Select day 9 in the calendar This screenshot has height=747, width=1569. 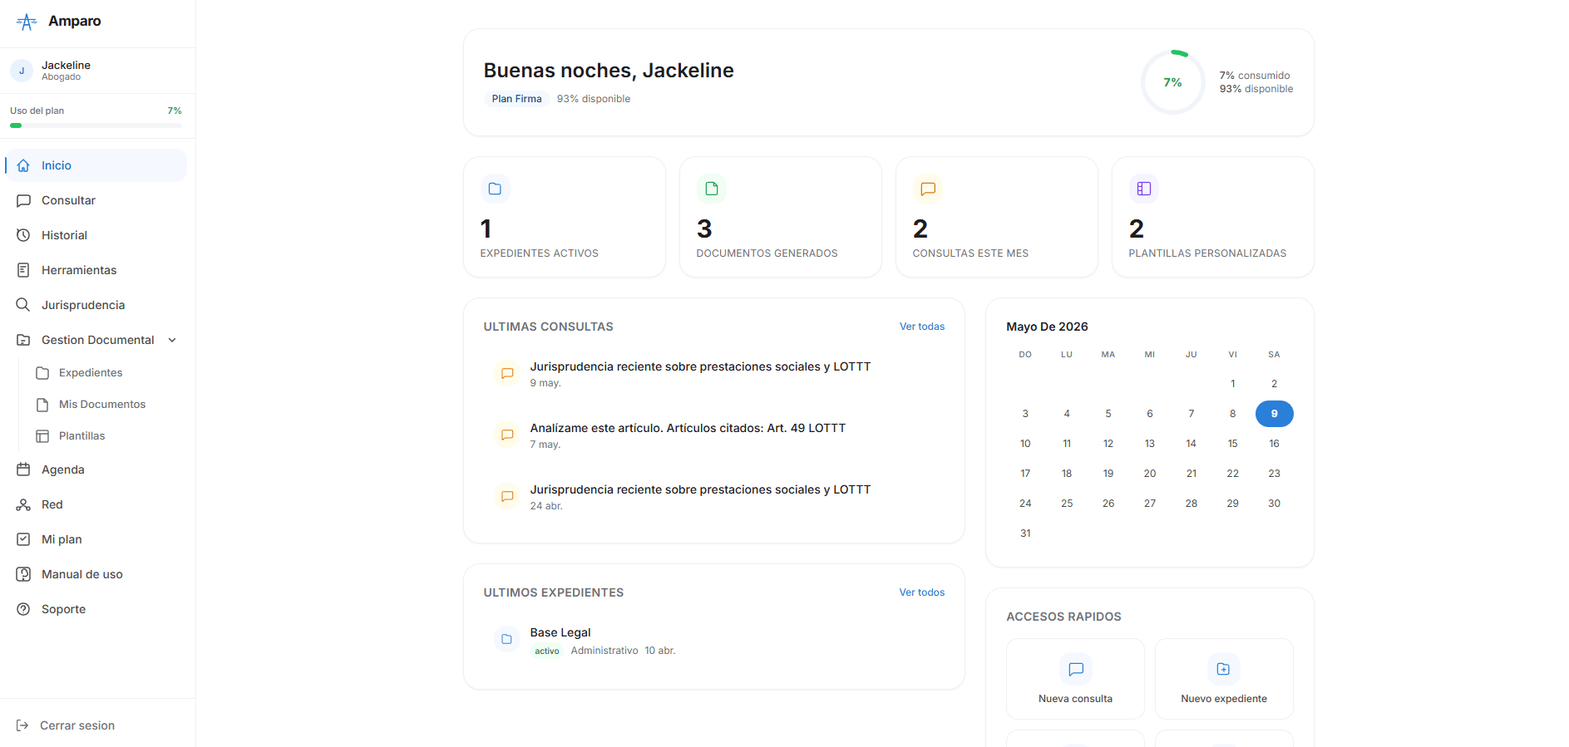point(1274,414)
